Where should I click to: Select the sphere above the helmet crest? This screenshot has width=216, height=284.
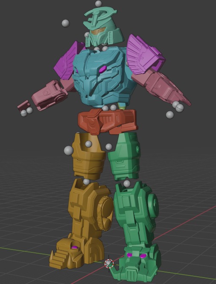pyautogui.click(x=99, y=3)
